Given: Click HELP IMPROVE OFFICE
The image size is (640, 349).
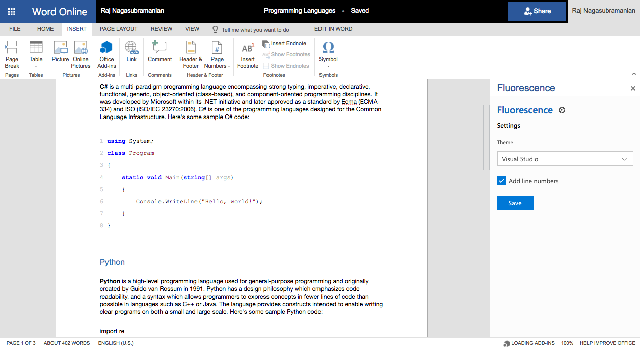Looking at the screenshot, I should 608,343.
